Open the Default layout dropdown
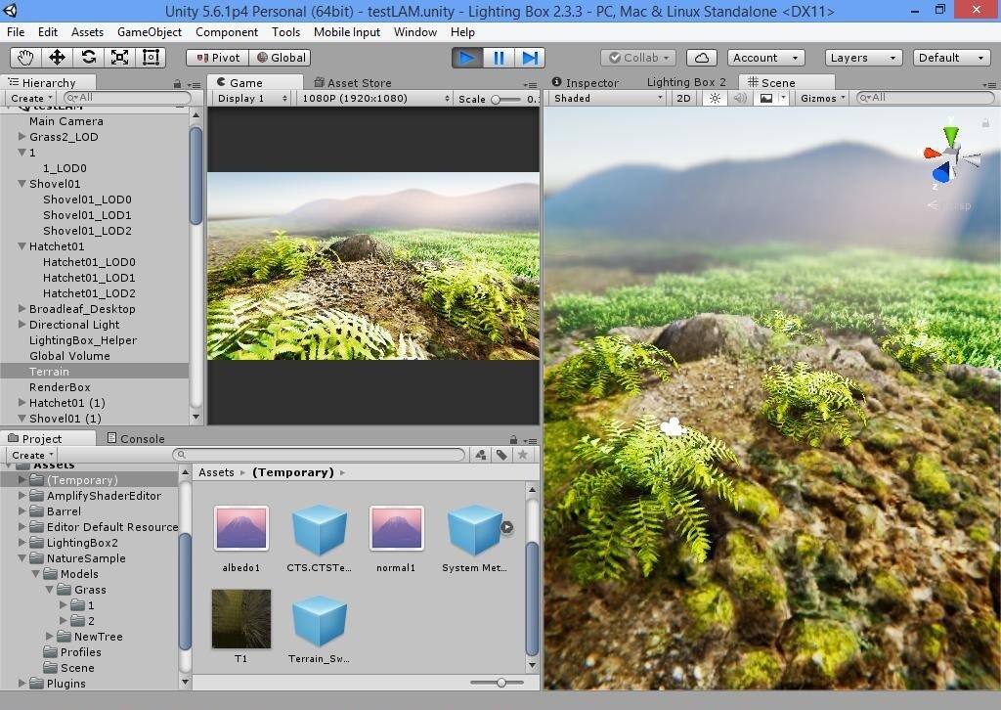Viewport: 1001px width, 710px height. (x=952, y=58)
